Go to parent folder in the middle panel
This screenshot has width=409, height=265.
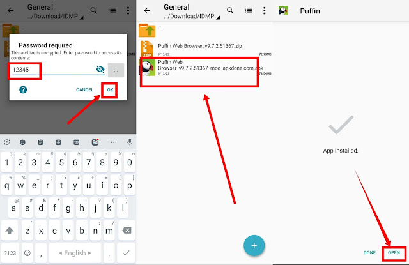pyautogui.click(x=147, y=30)
